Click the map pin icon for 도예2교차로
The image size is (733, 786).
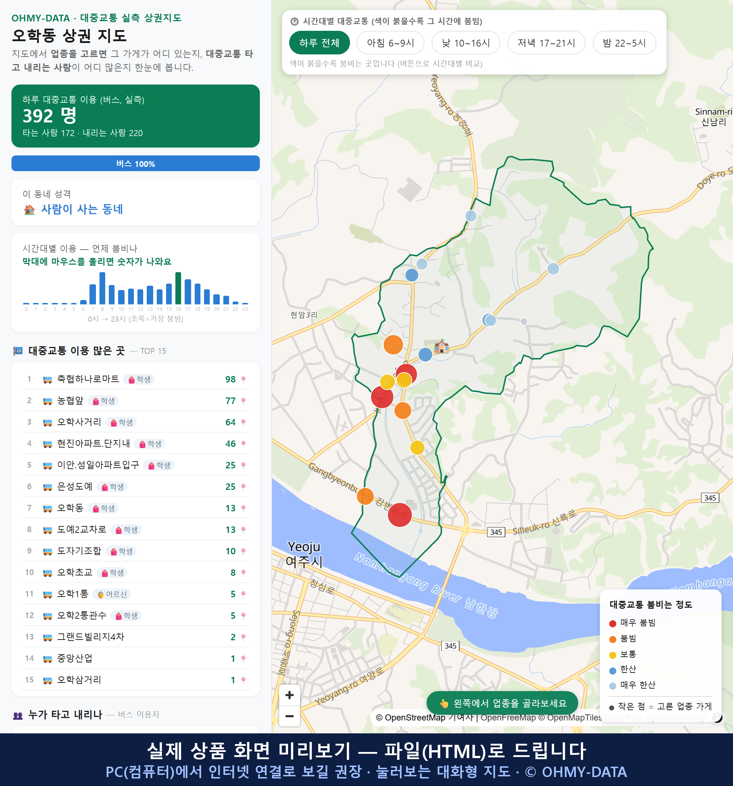point(243,530)
